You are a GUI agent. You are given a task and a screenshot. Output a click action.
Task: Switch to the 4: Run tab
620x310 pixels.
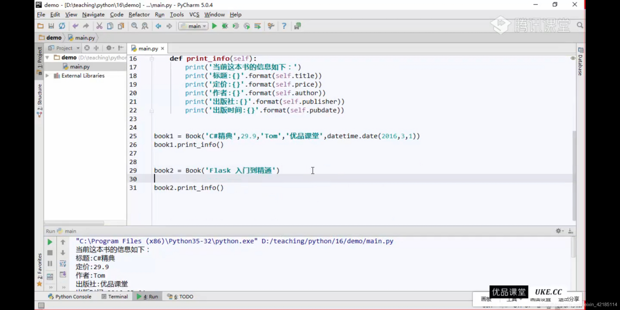[148, 296]
